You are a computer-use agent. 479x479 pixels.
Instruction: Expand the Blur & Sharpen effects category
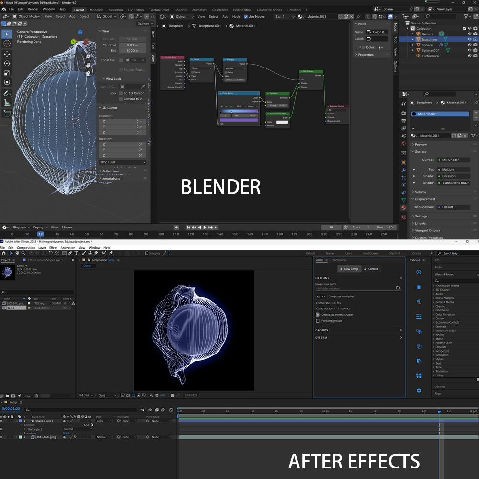coord(445,298)
